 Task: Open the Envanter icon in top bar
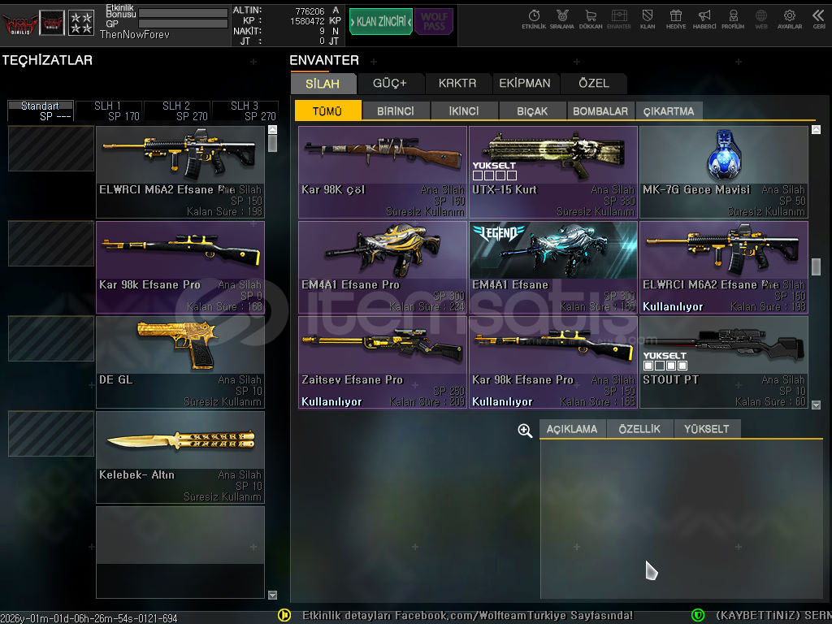[618, 19]
